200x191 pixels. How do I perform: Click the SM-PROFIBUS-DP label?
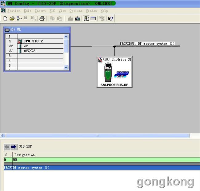pos(114,85)
